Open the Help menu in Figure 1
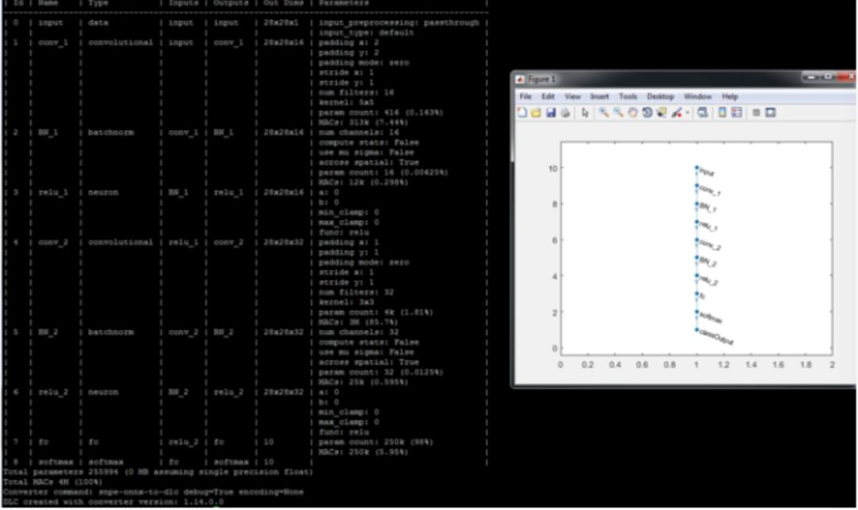858x510 pixels. pyautogui.click(x=729, y=96)
